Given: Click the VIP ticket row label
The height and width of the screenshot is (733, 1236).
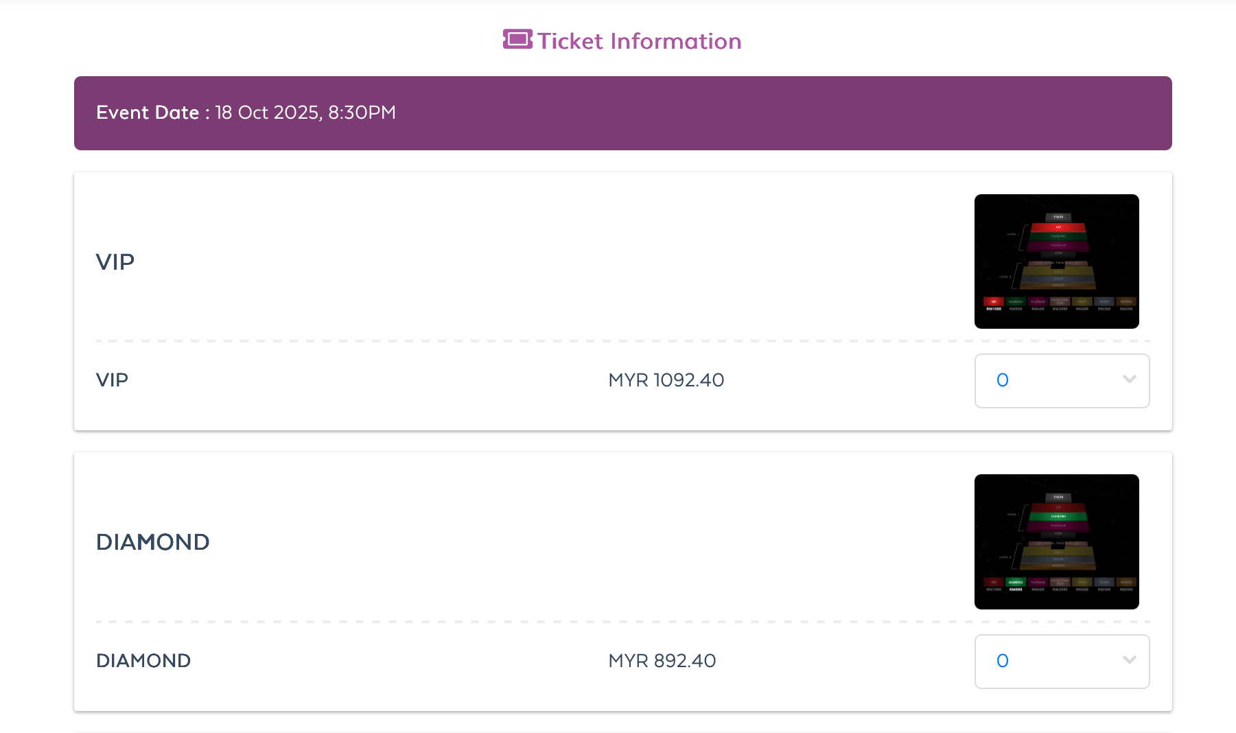Looking at the screenshot, I should click(x=112, y=380).
